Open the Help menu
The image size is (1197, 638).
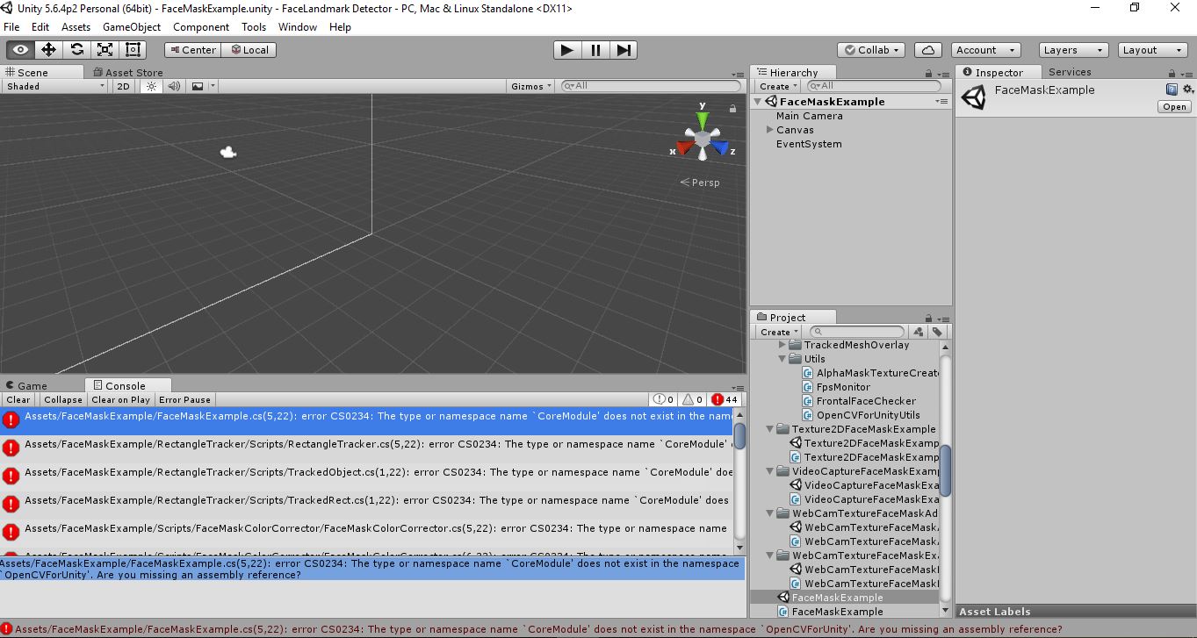click(x=340, y=27)
